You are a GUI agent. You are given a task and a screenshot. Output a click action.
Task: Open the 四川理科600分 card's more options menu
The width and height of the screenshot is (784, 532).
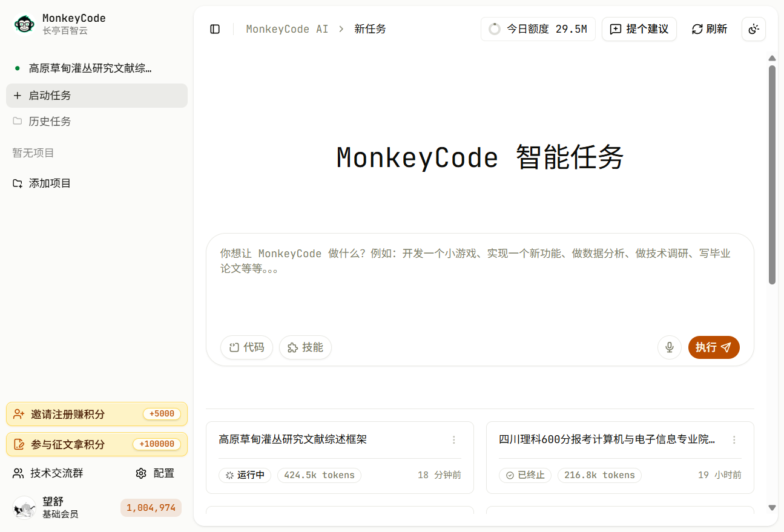coord(734,440)
